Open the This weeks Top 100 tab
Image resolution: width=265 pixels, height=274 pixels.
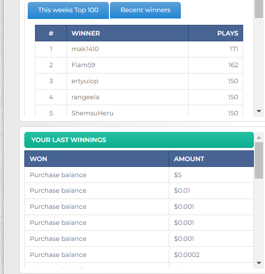(68, 10)
